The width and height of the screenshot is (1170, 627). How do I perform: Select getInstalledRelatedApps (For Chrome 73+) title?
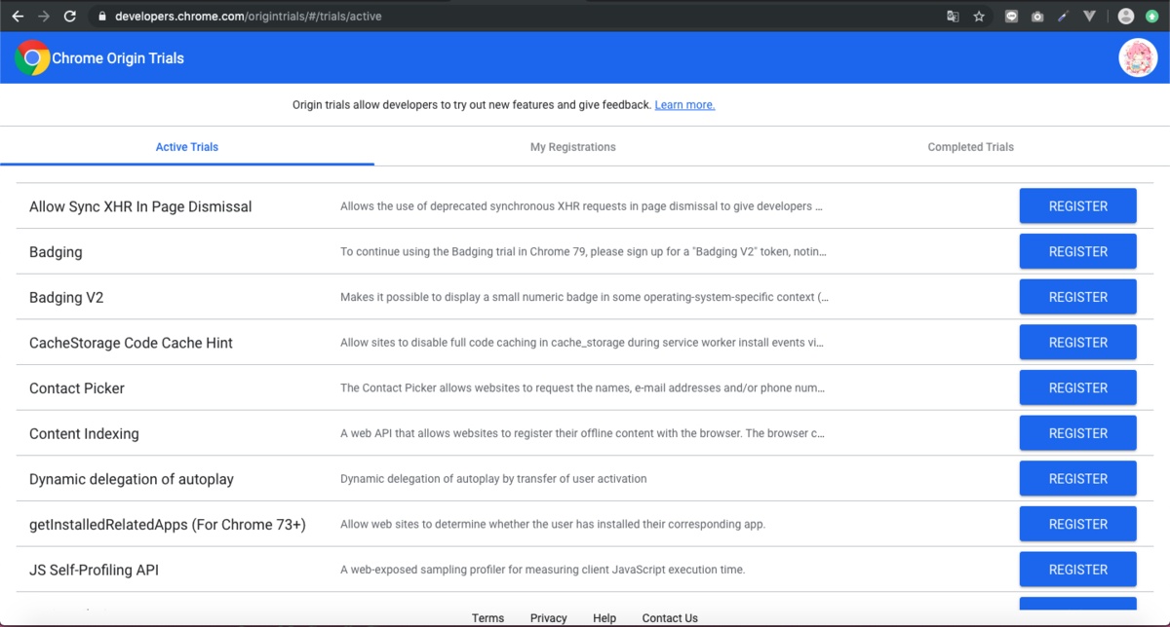168,525
